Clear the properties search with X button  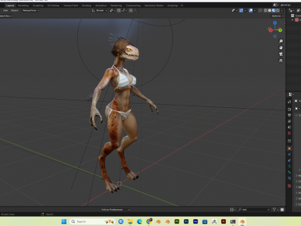point(268,210)
